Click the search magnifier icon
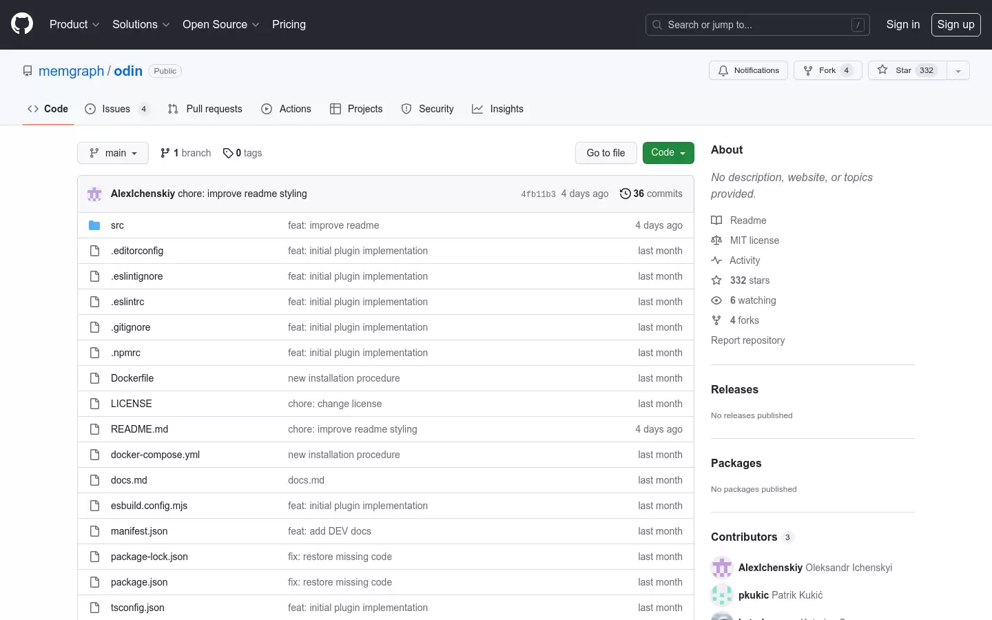The width and height of the screenshot is (992, 620). 657,25
